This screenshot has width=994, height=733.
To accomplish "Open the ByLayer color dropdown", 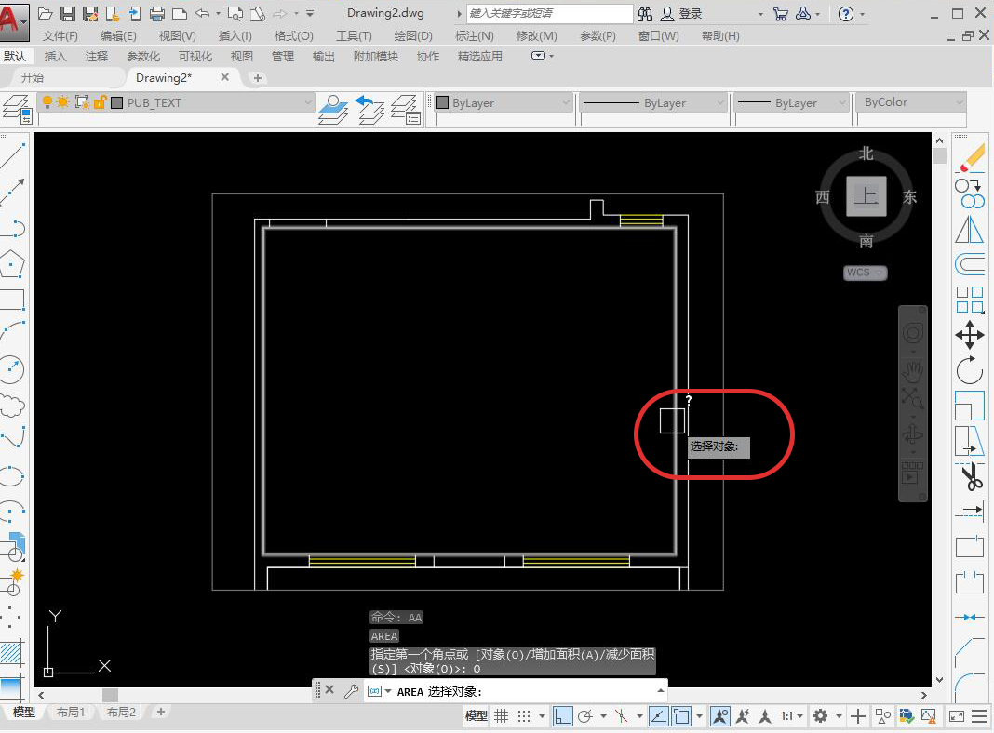I will [566, 102].
